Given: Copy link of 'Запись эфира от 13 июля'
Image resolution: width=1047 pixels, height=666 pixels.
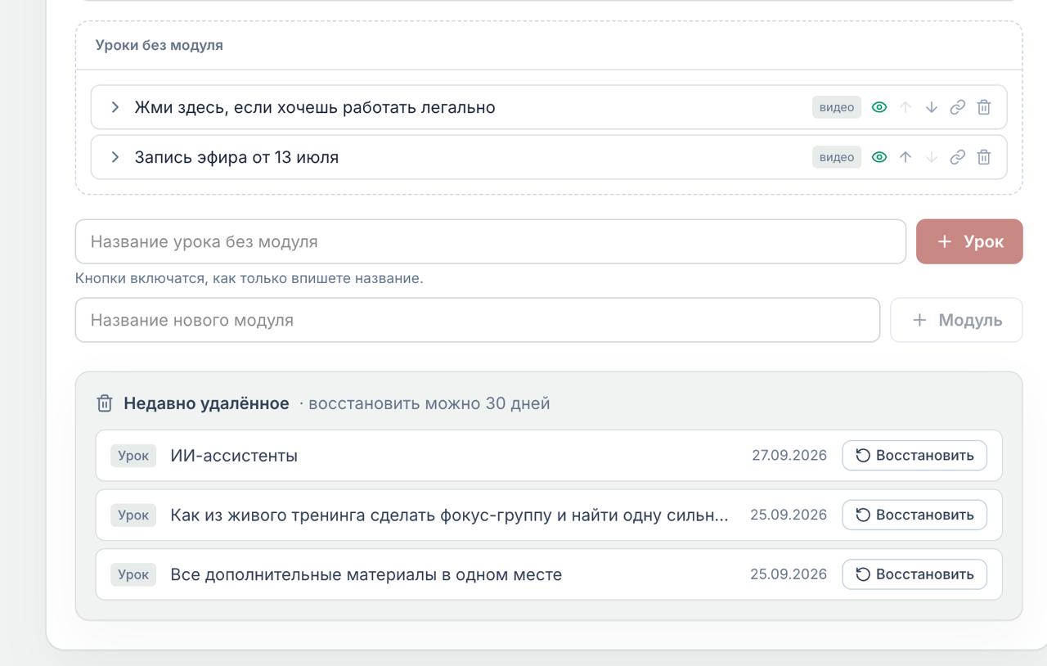Looking at the screenshot, I should (958, 157).
